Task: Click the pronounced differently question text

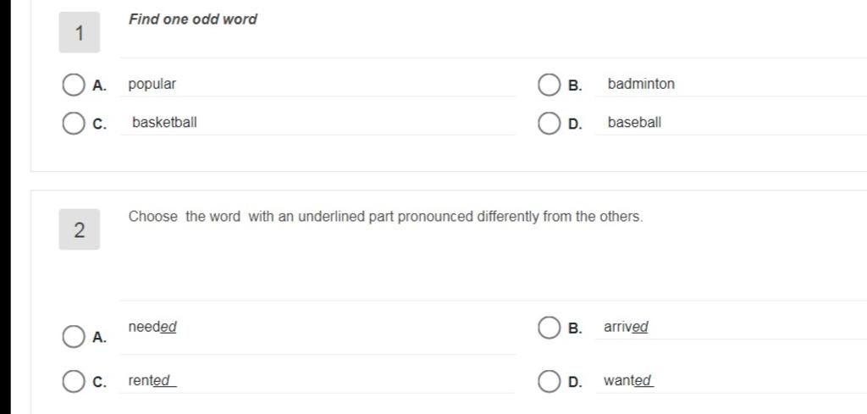Action: [x=386, y=217]
